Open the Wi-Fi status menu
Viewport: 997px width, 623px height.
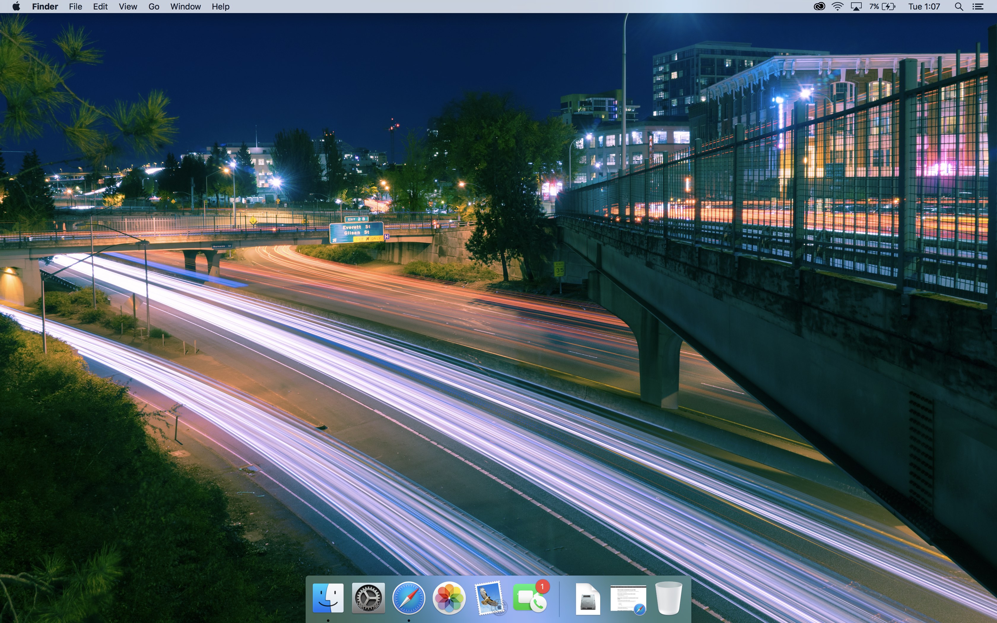pos(837,7)
